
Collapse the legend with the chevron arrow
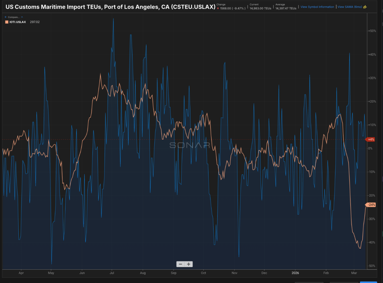coord(22,17)
